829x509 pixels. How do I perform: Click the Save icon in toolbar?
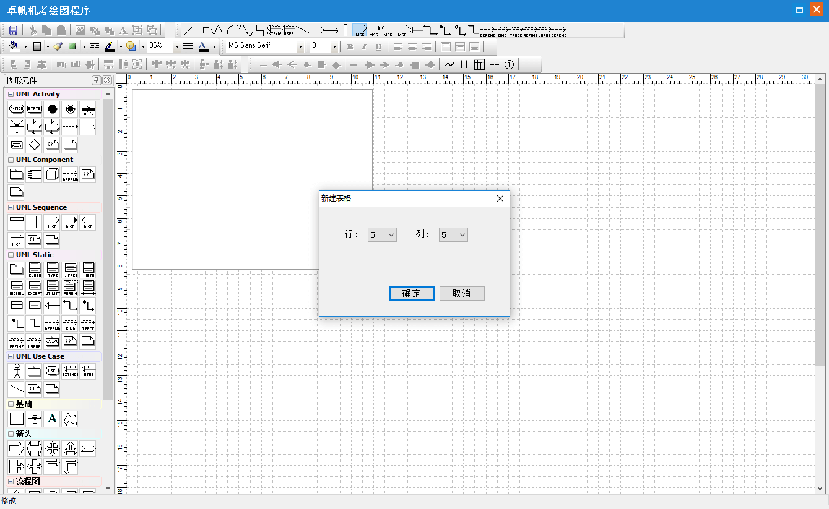pyautogui.click(x=13, y=30)
